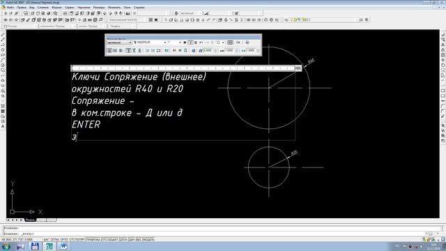
Task: Toggle Bold in Text Formatting toolbar
Action: pyautogui.click(x=185, y=43)
